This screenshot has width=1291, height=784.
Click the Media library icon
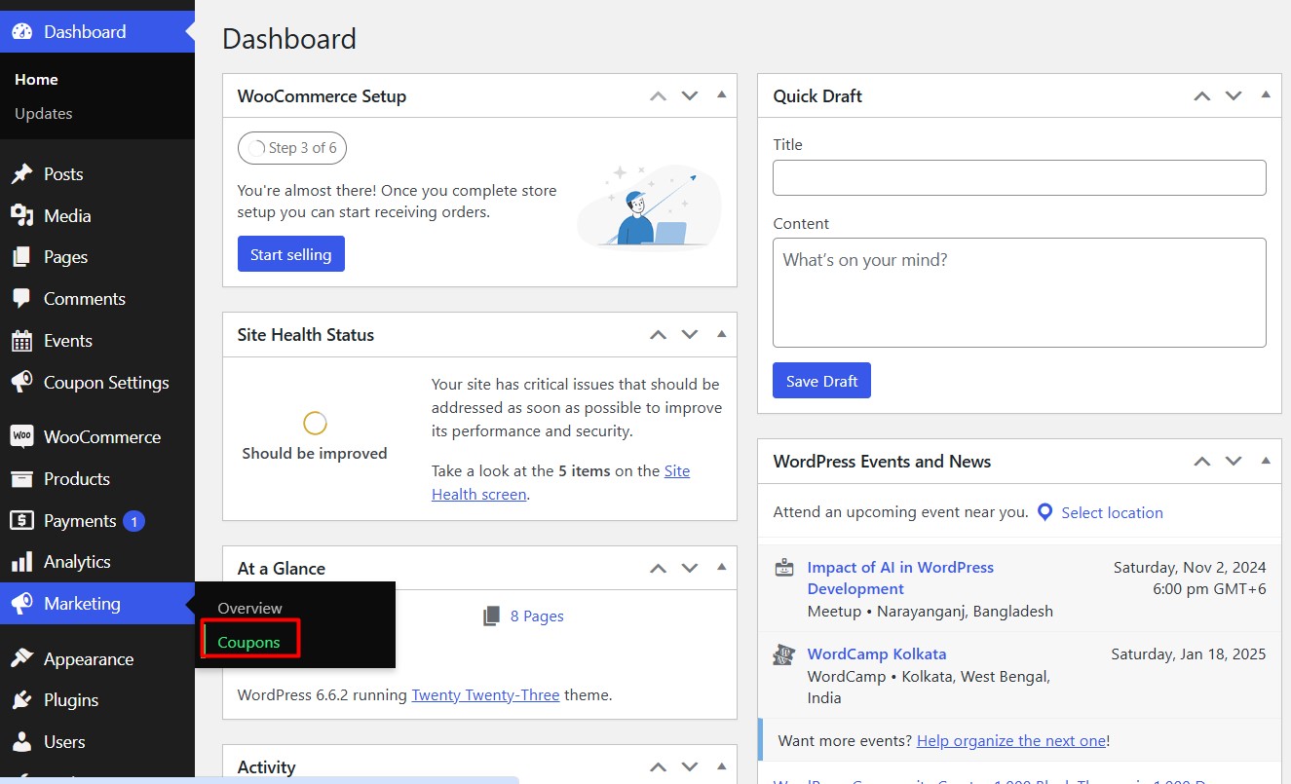[x=21, y=215]
